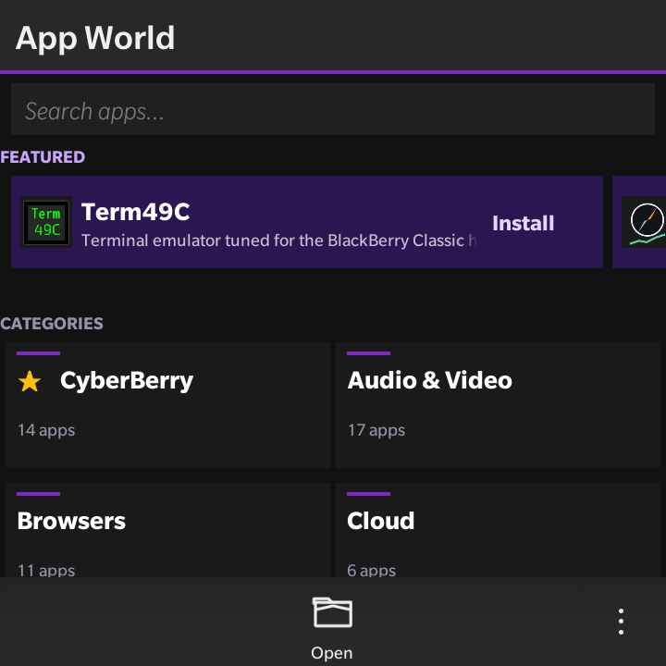Open the three-dot overflow menu
Viewport: 666px width, 666px height.
click(621, 622)
